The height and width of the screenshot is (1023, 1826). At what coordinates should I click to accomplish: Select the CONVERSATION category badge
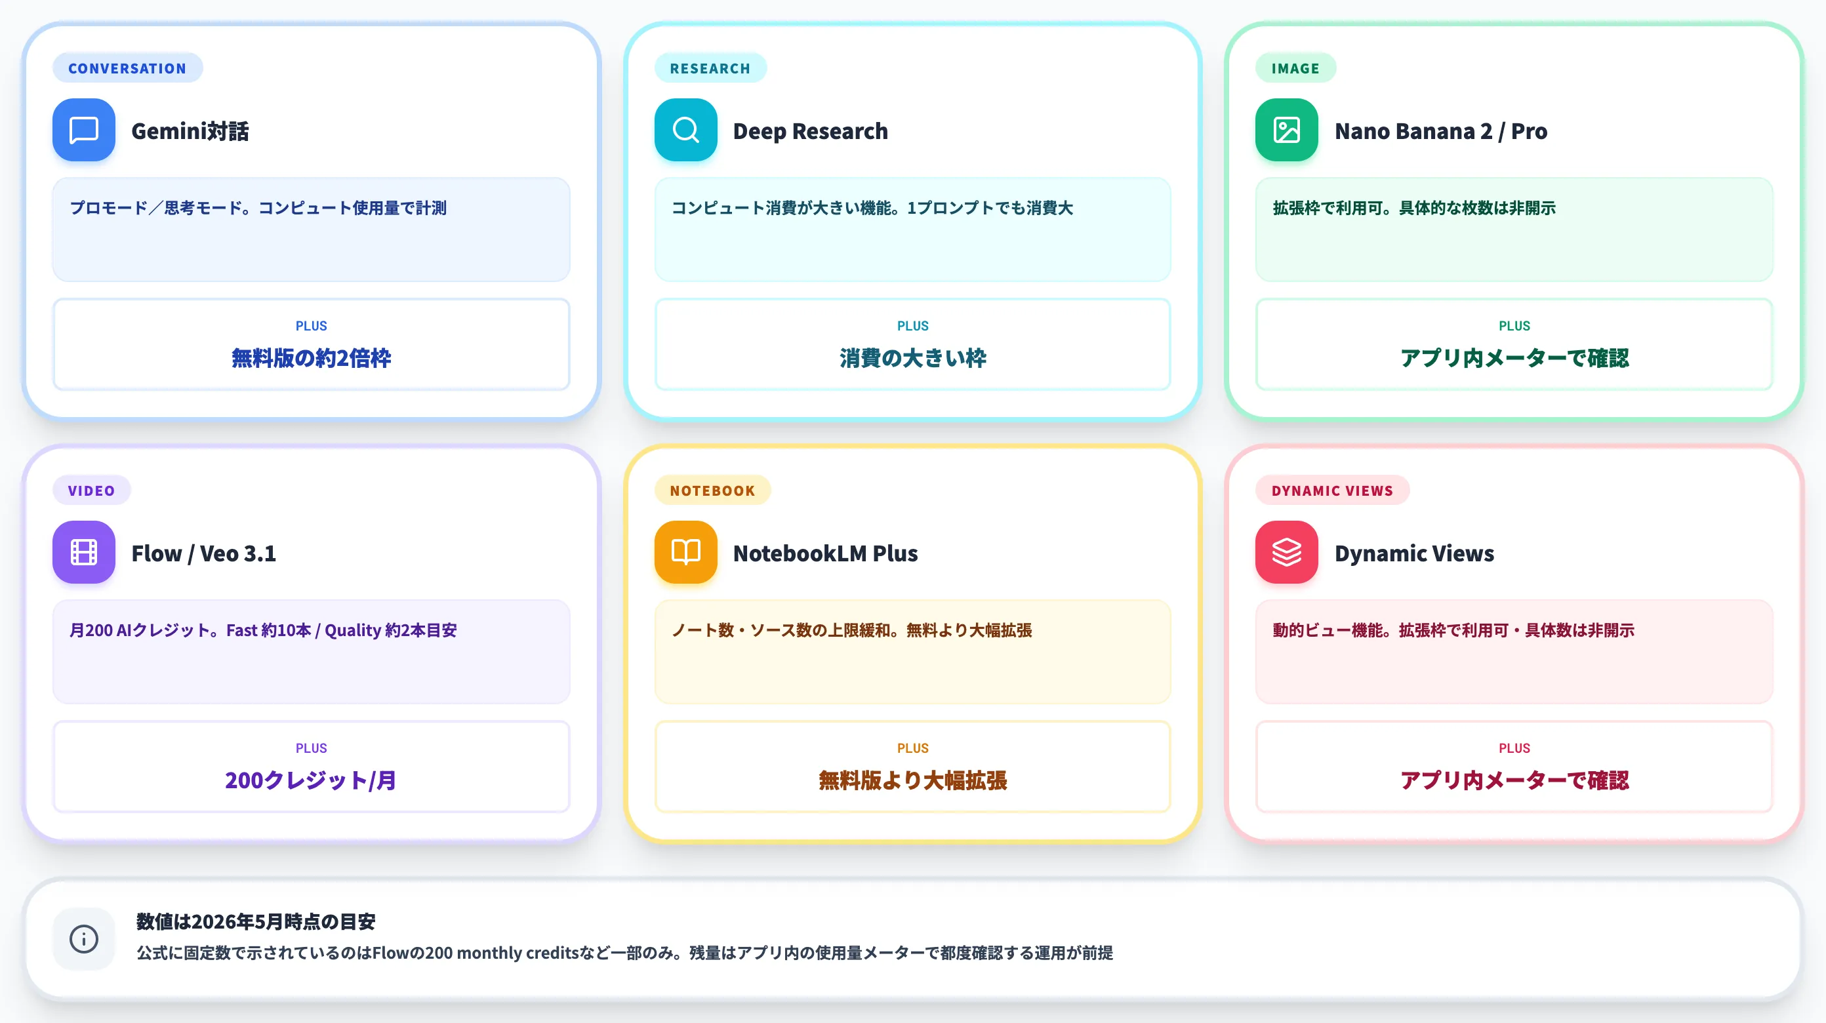(128, 68)
